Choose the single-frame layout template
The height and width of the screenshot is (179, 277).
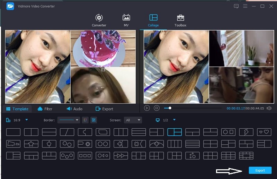click(13, 132)
